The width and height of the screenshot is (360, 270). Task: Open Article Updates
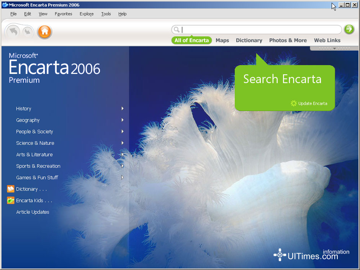tap(33, 212)
